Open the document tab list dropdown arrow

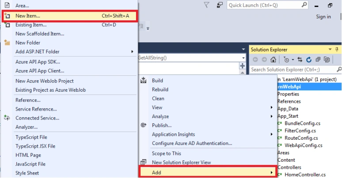point(243,49)
